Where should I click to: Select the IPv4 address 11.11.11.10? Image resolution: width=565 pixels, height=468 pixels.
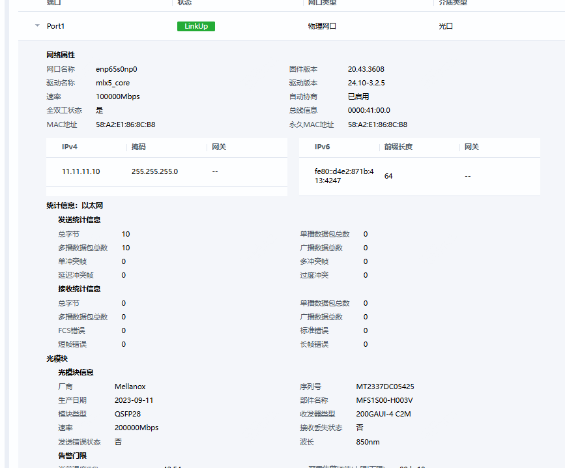click(x=81, y=171)
